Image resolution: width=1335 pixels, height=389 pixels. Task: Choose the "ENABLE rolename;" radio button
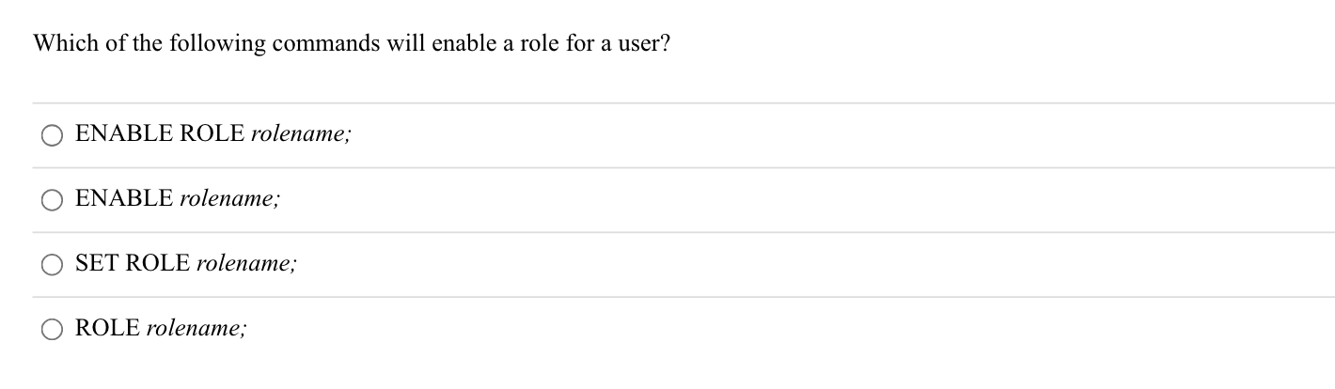[53, 200]
